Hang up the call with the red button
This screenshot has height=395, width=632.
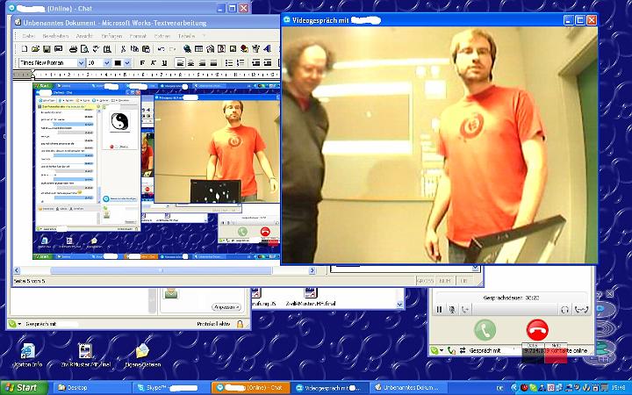(537, 329)
